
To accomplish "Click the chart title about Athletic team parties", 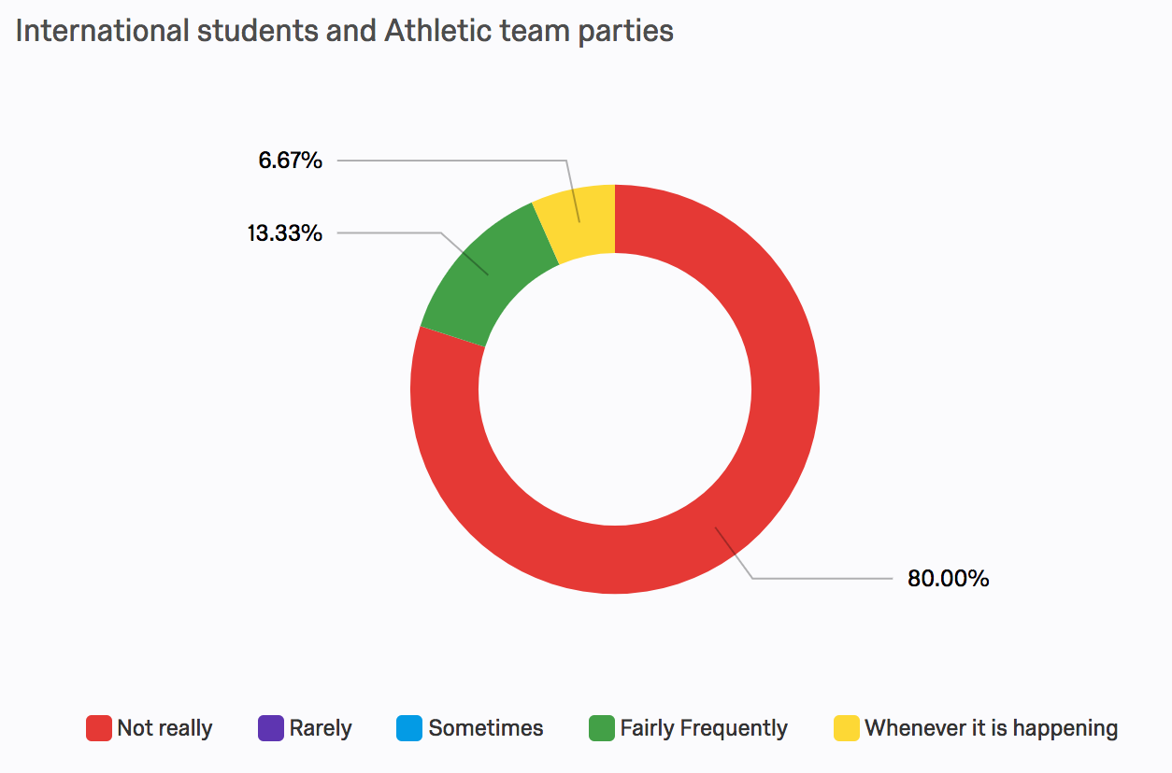I will point(344,31).
